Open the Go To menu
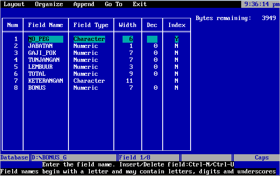 pos(113,4)
